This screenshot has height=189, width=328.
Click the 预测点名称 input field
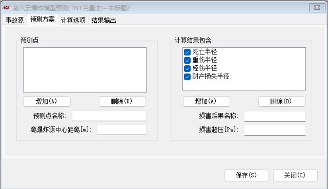[109, 116]
